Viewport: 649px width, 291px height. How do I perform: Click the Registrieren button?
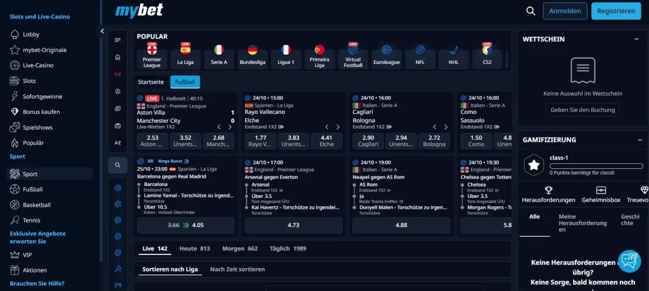(616, 11)
